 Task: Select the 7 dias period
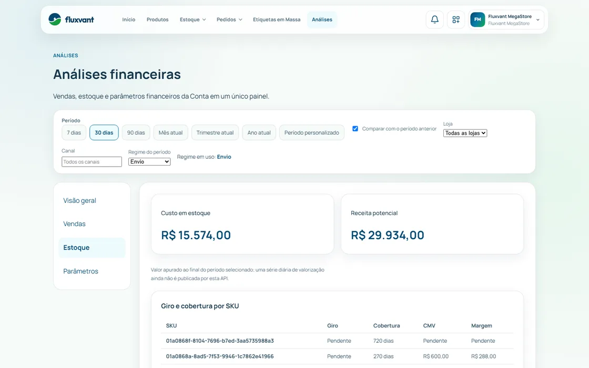(x=74, y=132)
